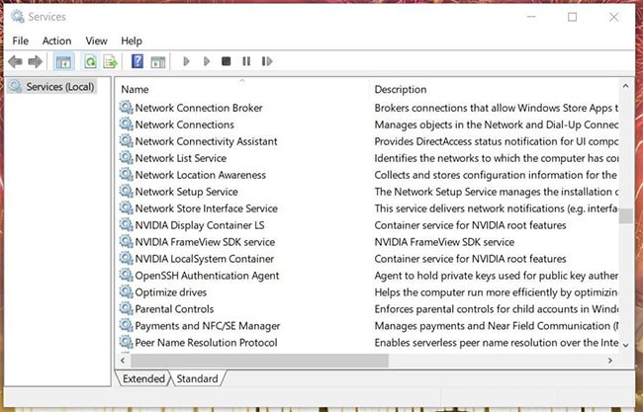This screenshot has height=412, width=643.
Task: Click the Pause Service toolbar button
Action: click(x=246, y=62)
